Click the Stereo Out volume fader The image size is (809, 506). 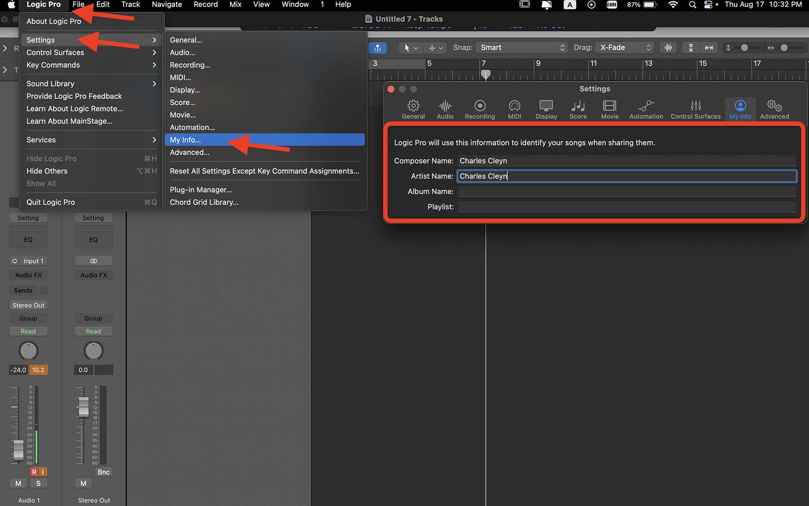(84, 407)
